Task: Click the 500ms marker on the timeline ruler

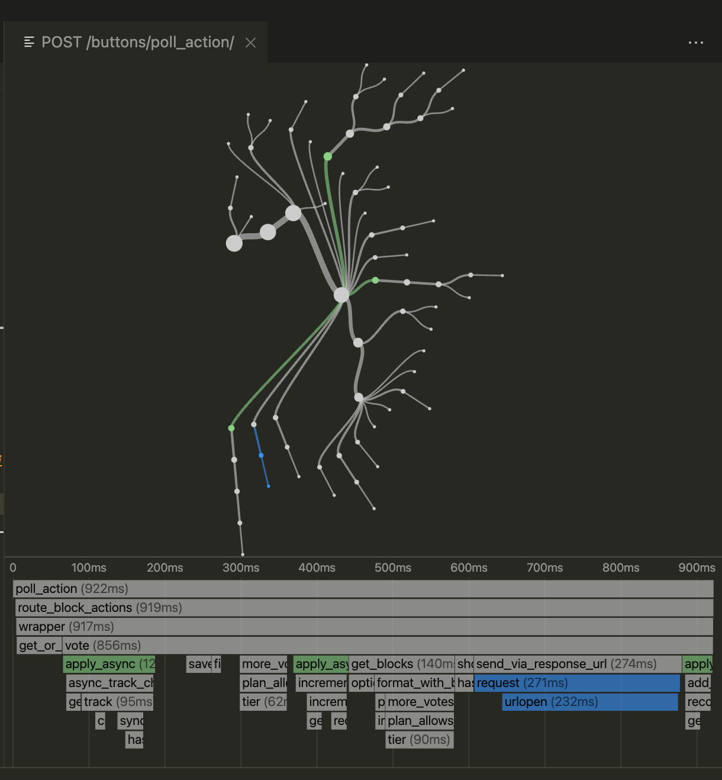Action: tap(392, 568)
